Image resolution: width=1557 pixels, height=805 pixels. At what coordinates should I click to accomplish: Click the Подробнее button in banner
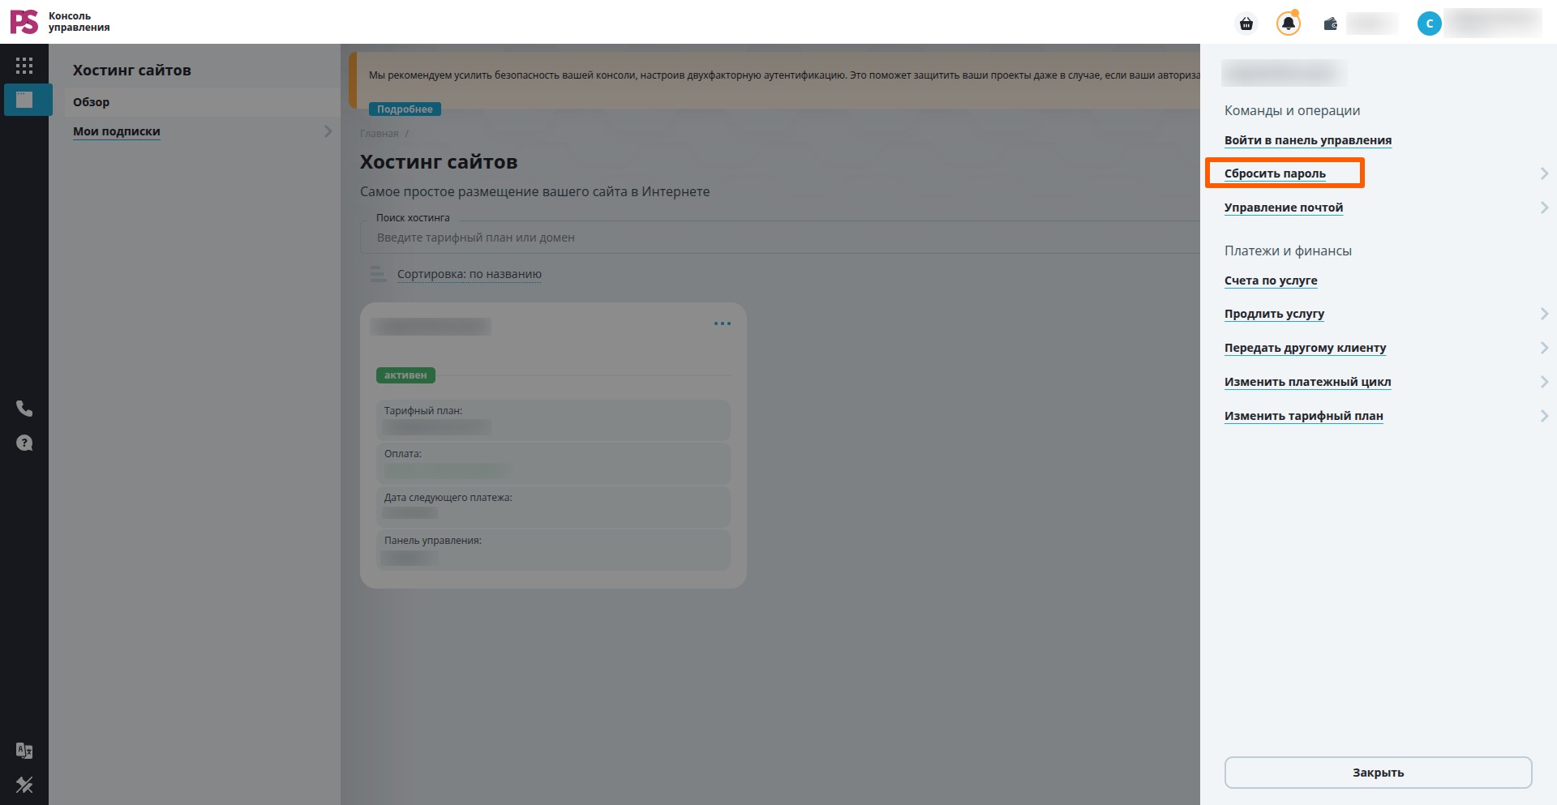(405, 109)
